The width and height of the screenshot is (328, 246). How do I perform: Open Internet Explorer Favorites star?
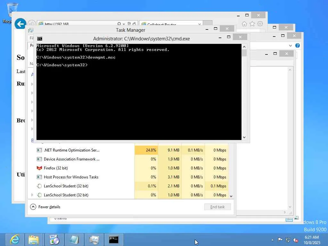(x=252, y=24)
